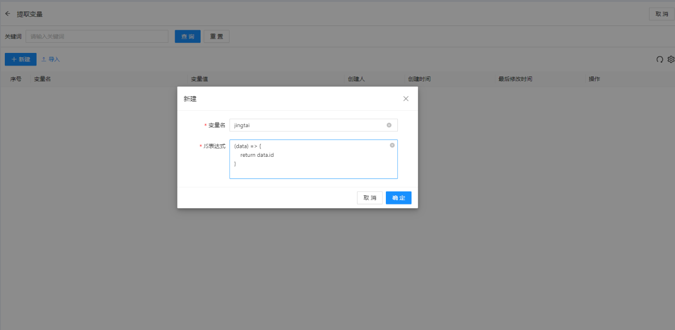Click the 重置 reset button
The height and width of the screenshot is (330, 675).
pyautogui.click(x=217, y=37)
